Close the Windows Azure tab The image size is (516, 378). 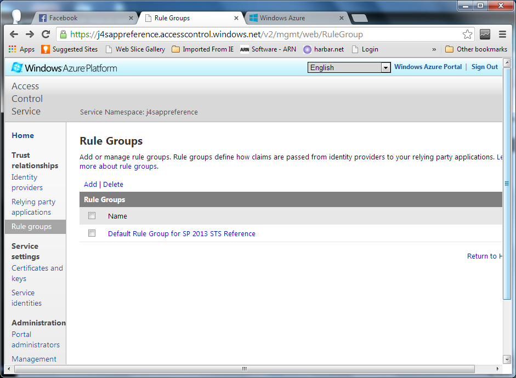342,18
